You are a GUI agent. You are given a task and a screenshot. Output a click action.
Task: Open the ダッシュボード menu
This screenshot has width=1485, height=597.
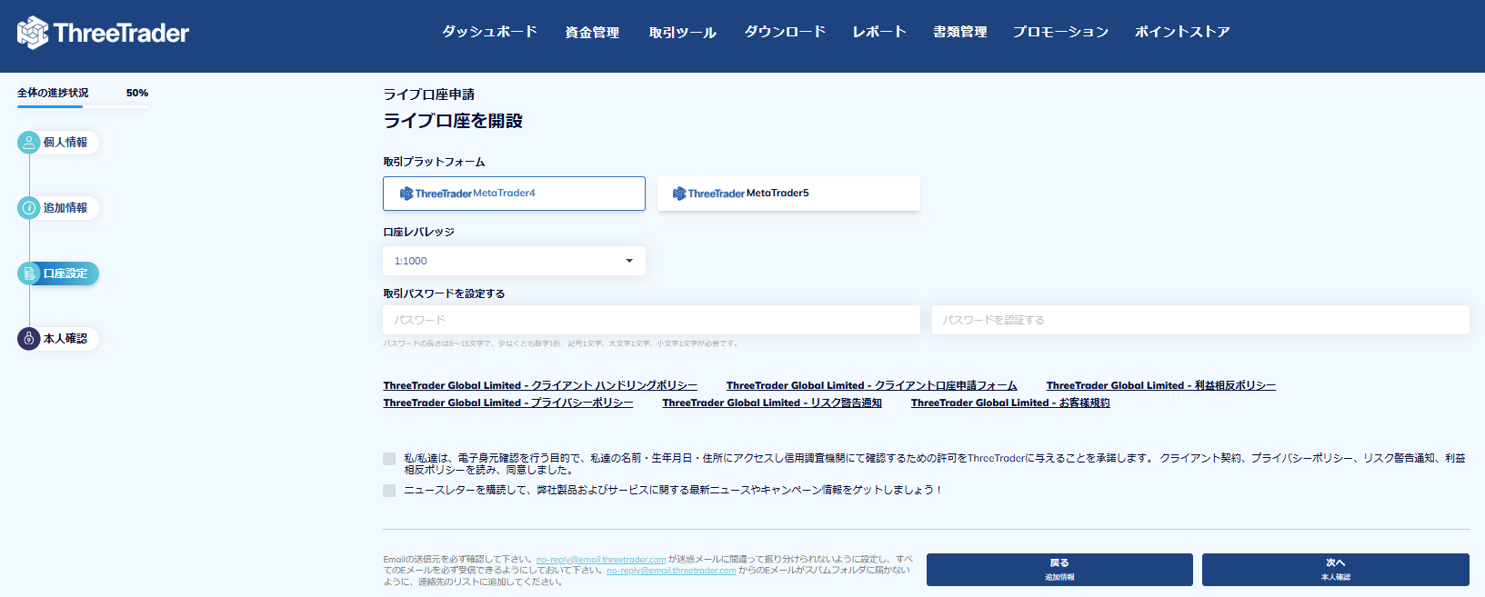tap(489, 32)
